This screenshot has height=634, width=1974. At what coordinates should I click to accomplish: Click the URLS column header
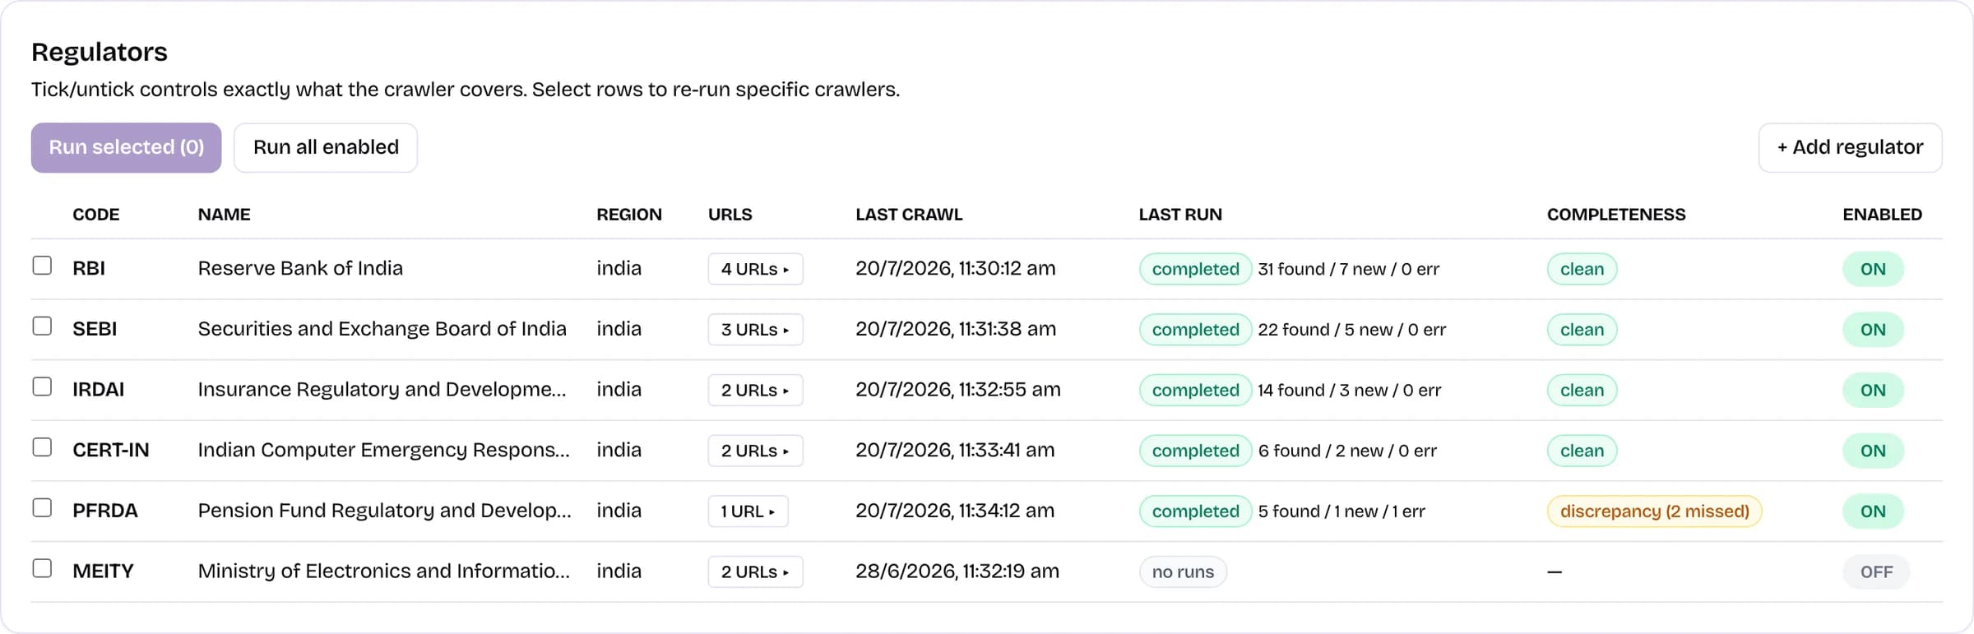coord(730,215)
